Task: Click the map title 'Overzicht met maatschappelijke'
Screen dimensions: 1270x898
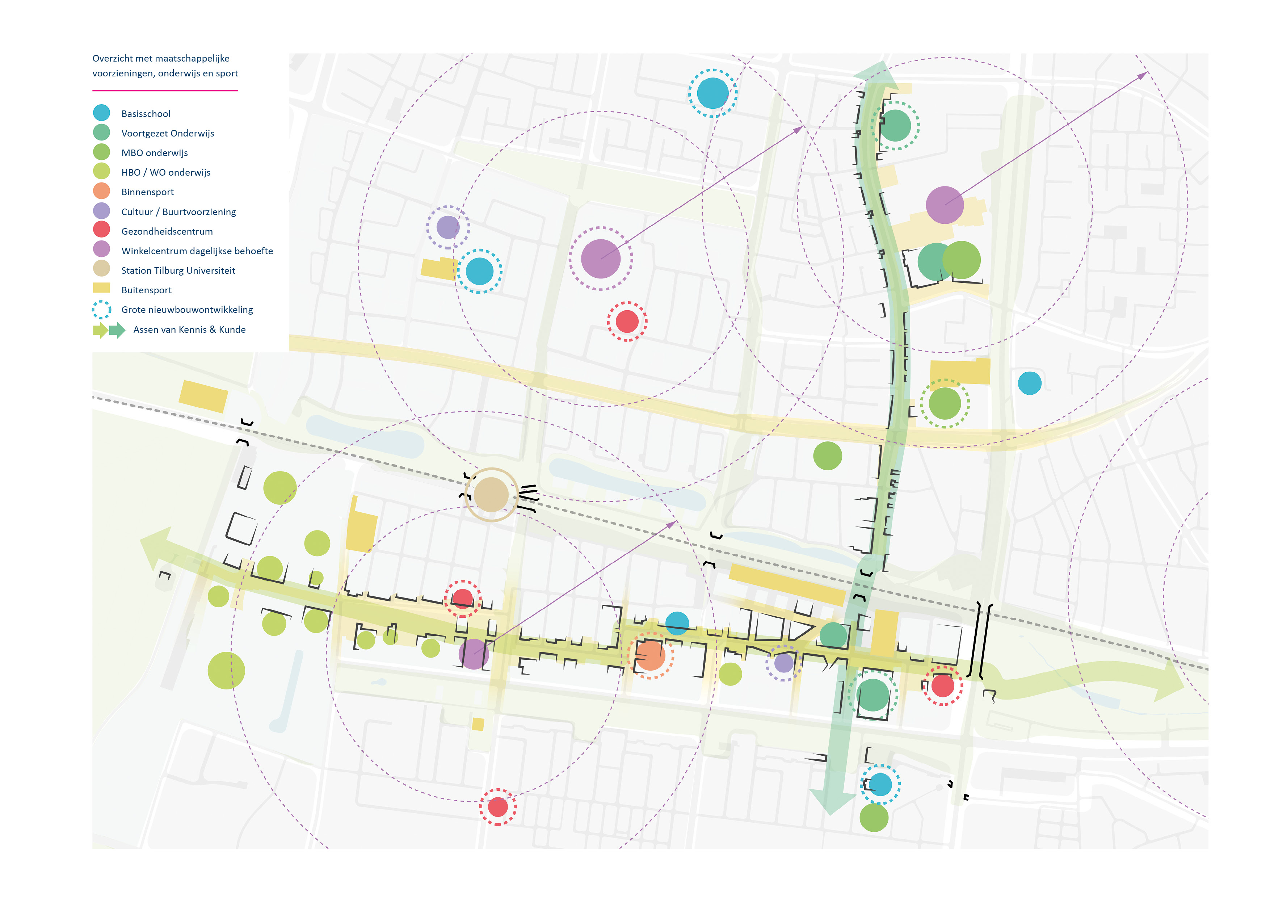Action: (160, 59)
